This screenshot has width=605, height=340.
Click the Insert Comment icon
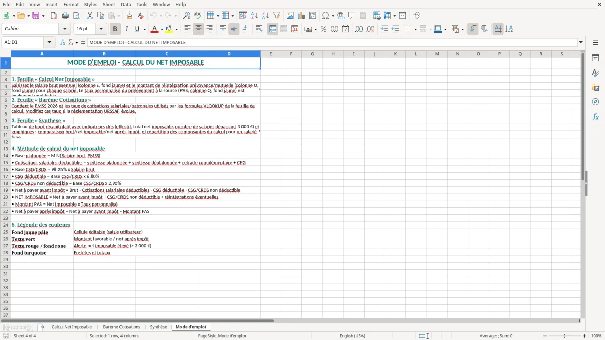[352, 16]
